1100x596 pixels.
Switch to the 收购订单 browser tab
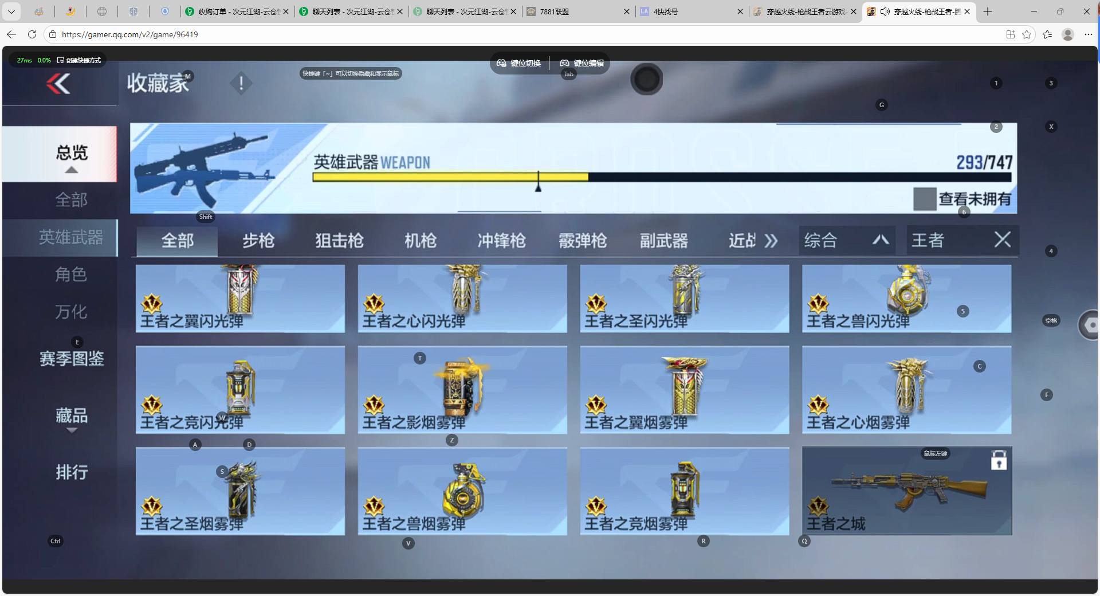237,11
